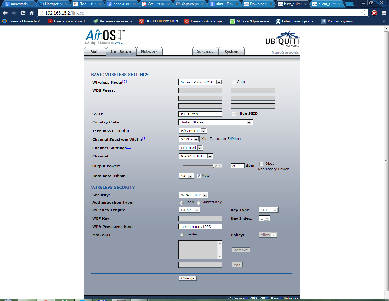
Task: Open the Latest news, sport bookmark
Action: tap(296, 21)
